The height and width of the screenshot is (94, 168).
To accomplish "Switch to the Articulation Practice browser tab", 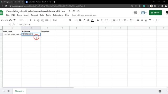I will click(38, 2).
